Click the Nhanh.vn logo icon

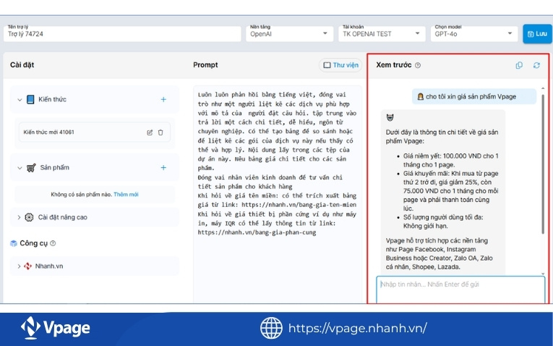point(28,266)
